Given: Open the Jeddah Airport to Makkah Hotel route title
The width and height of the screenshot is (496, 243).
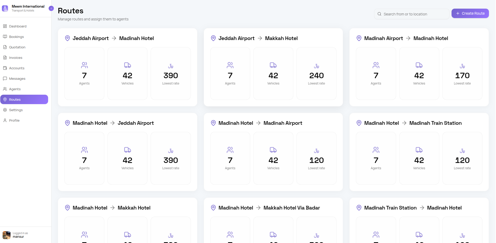Looking at the screenshot, I should coord(258,38).
